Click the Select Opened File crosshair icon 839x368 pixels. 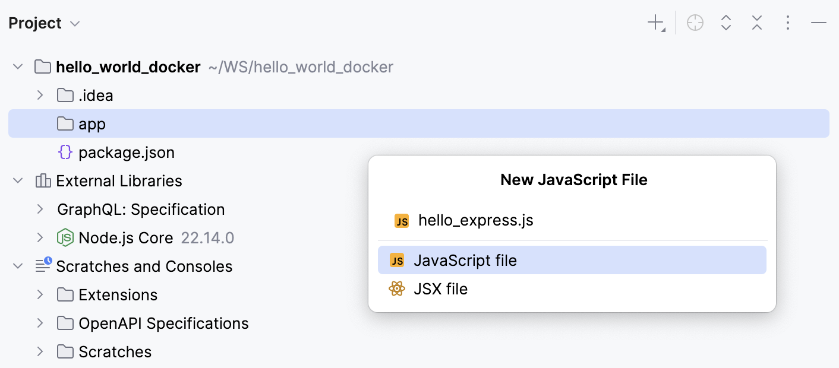coord(695,23)
